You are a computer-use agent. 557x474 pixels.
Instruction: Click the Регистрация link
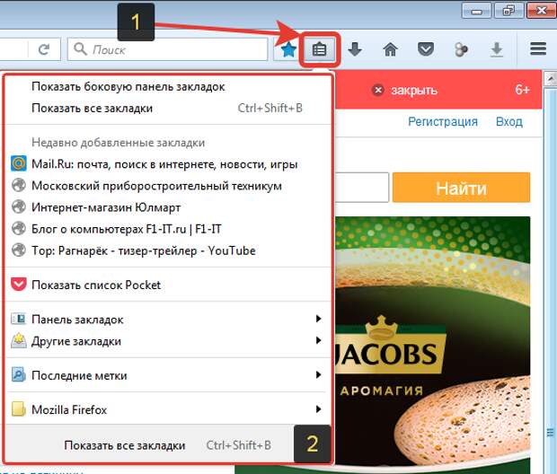pyautogui.click(x=443, y=121)
